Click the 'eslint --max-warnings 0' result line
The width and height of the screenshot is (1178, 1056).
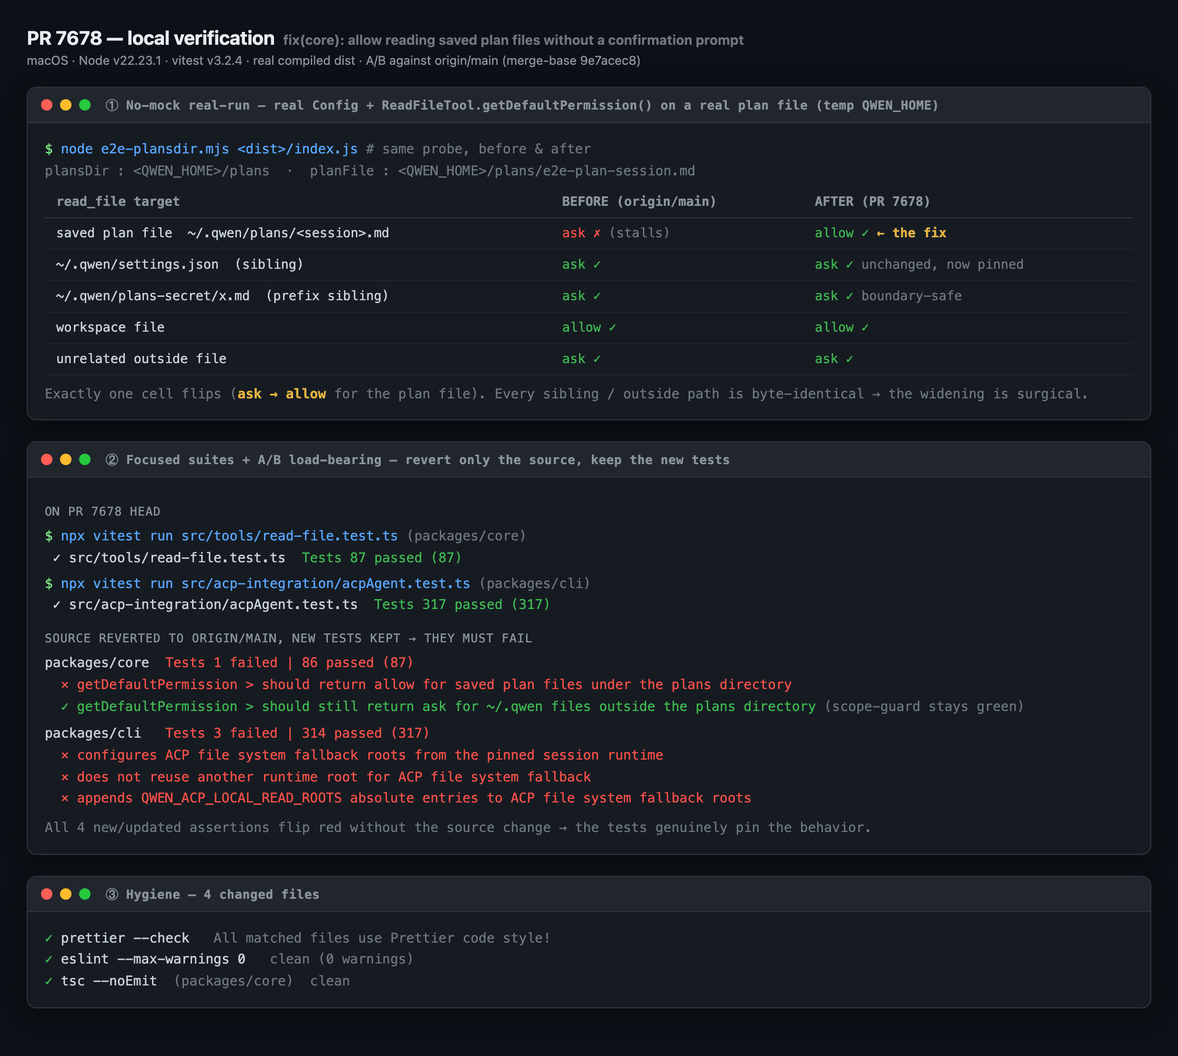[x=229, y=959]
